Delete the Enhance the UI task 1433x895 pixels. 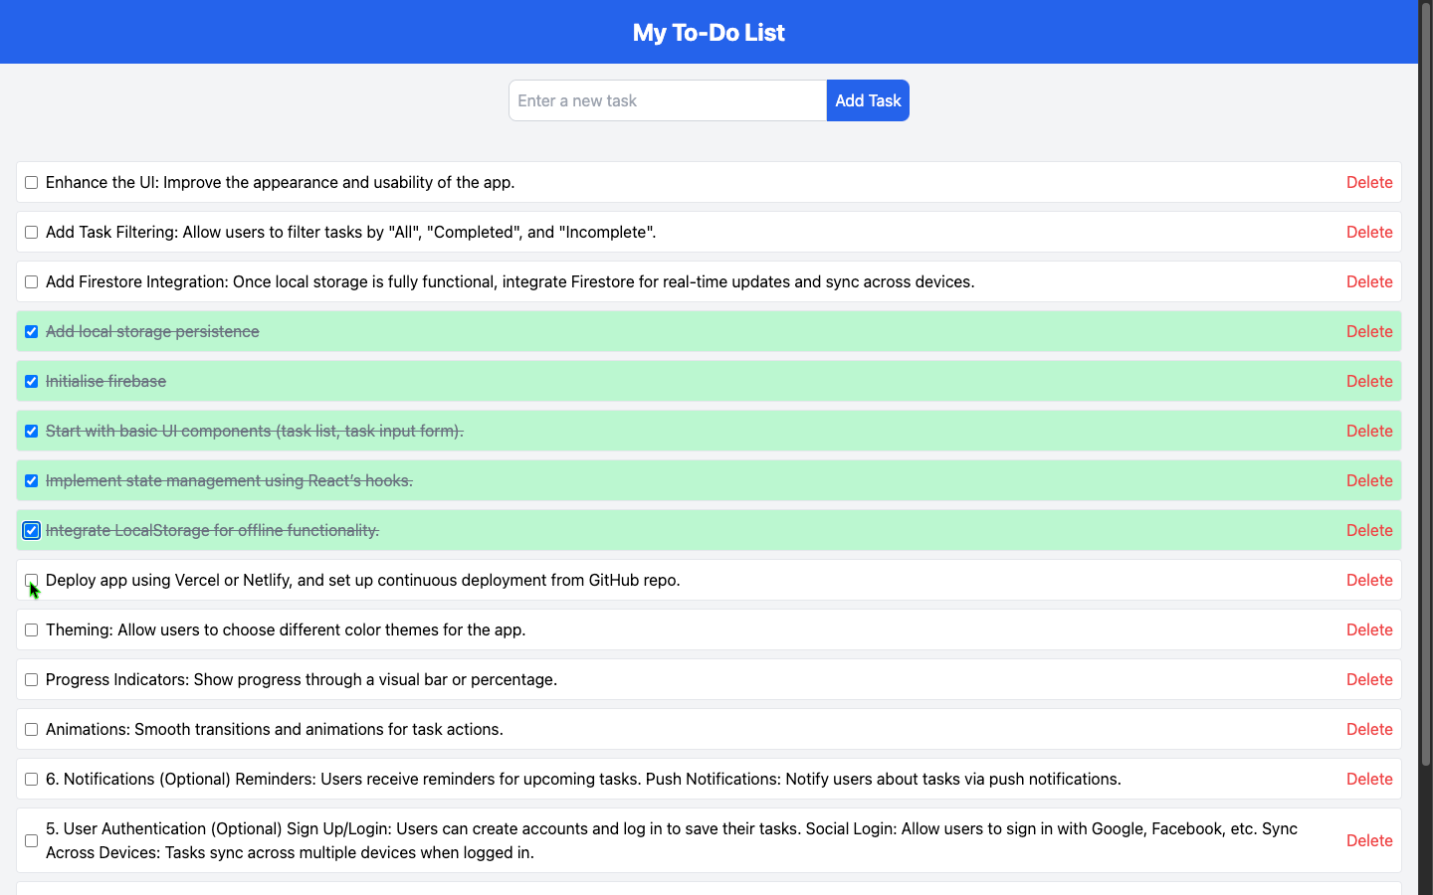[x=1368, y=183]
